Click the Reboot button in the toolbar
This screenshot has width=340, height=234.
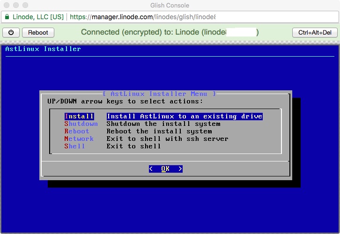(38, 32)
